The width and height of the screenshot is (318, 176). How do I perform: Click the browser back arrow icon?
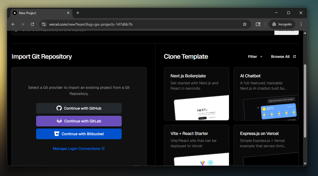click(13, 24)
